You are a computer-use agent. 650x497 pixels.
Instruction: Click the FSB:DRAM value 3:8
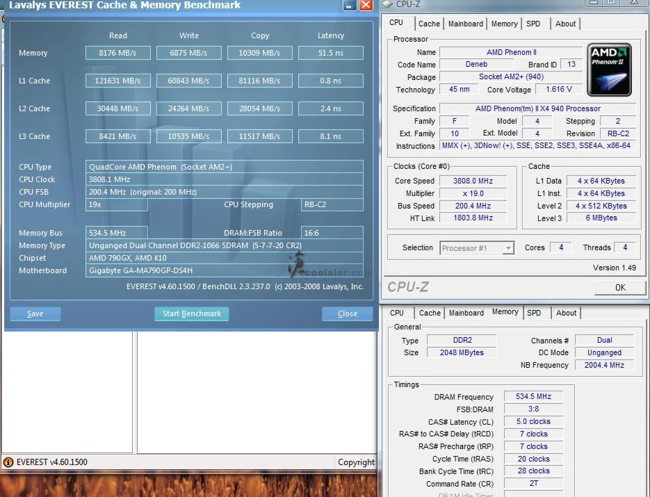(533, 409)
